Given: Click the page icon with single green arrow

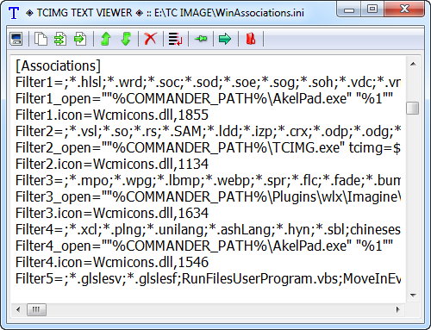Looking at the screenshot, I should point(80,39).
